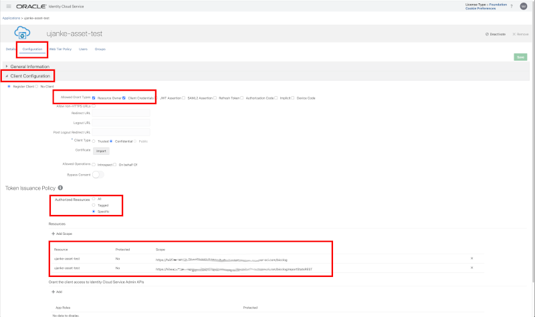Go to the Applications breadcrumb link

(11, 18)
